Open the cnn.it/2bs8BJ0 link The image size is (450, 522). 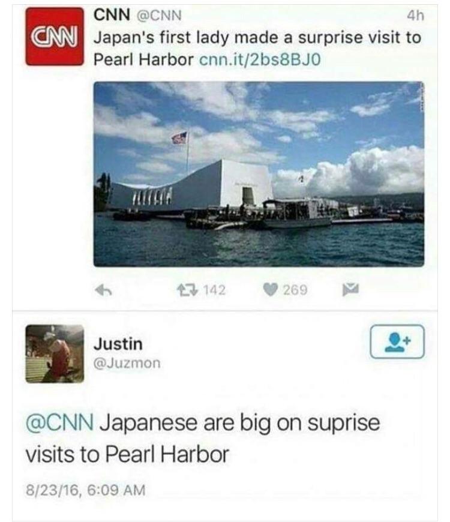260,59
